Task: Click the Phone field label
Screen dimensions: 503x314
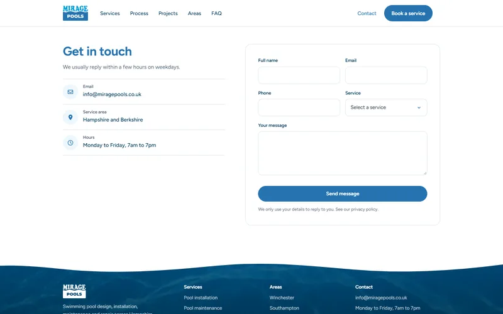Action: click(x=265, y=93)
